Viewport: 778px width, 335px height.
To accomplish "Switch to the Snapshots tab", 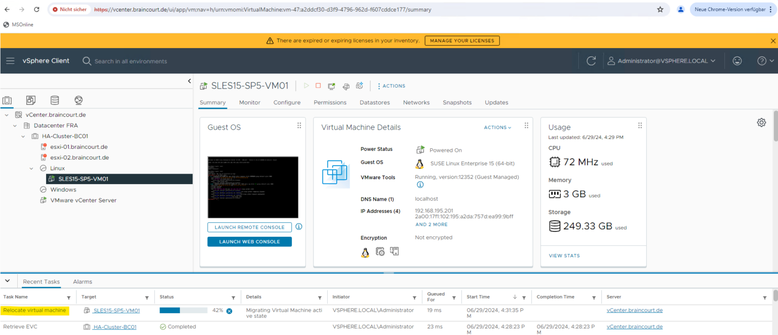I will [456, 102].
